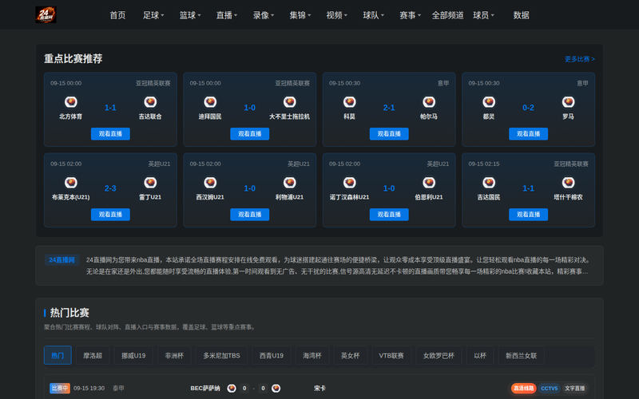Switch to the 西青U19 tab
This screenshot has height=399, width=639.
click(272, 355)
